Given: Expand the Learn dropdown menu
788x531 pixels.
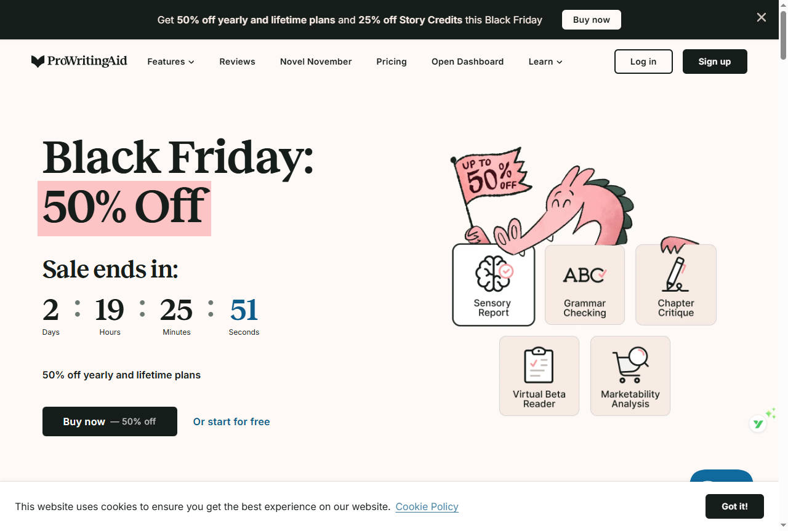Looking at the screenshot, I should [545, 62].
